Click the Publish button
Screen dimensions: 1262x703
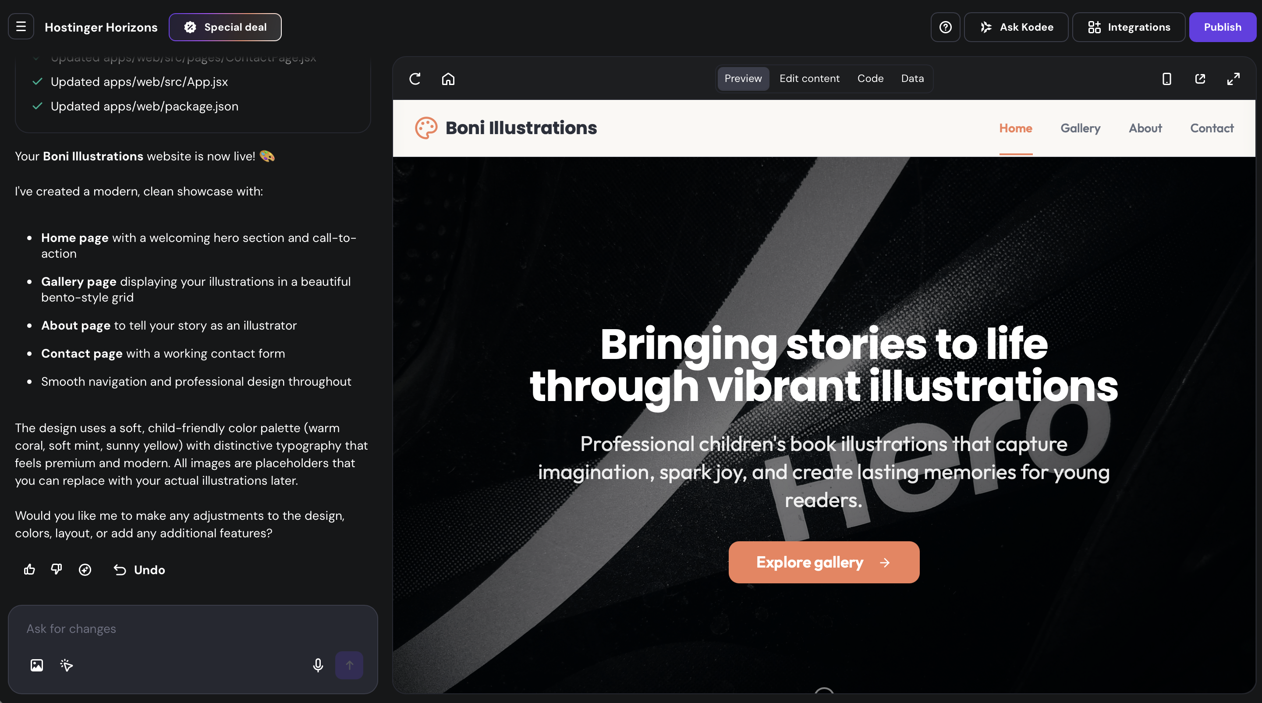pos(1222,27)
